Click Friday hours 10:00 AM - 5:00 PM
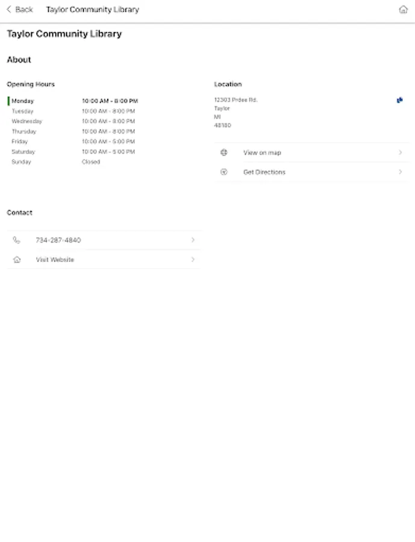Image resolution: width=415 pixels, height=542 pixels. 108,142
